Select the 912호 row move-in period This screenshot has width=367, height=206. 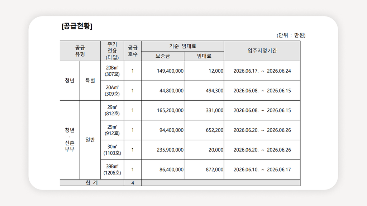[x=262, y=130]
